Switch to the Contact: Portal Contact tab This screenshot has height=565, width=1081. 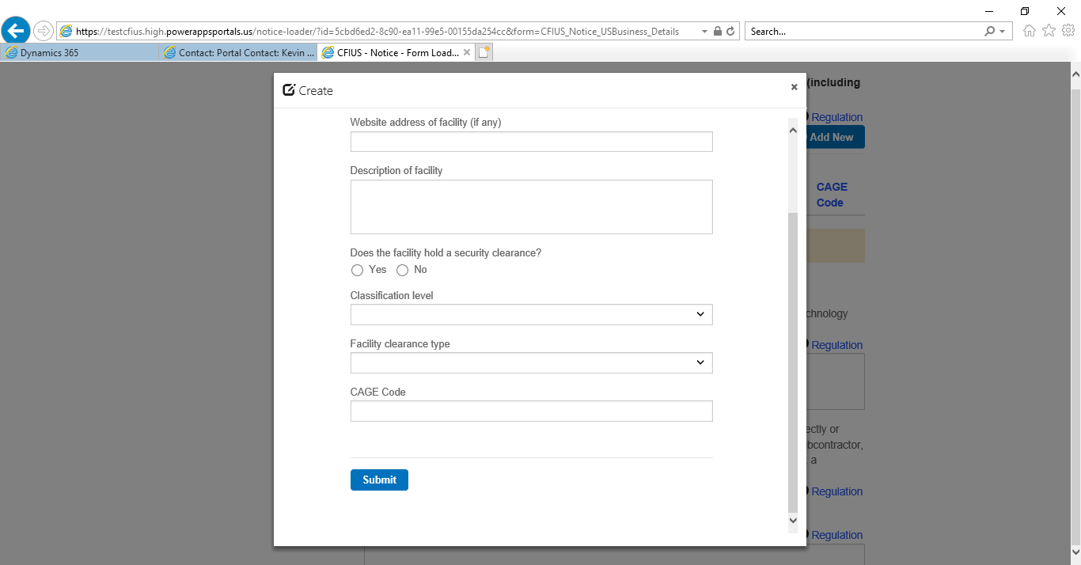[237, 53]
